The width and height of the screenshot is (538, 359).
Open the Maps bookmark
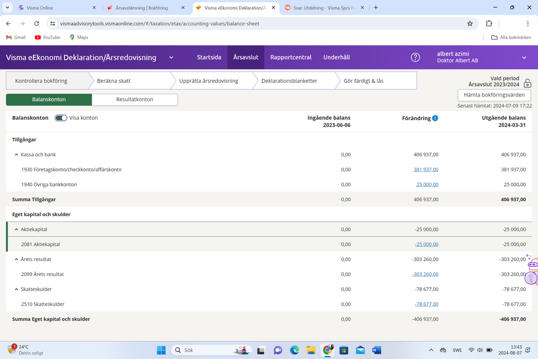[79, 37]
